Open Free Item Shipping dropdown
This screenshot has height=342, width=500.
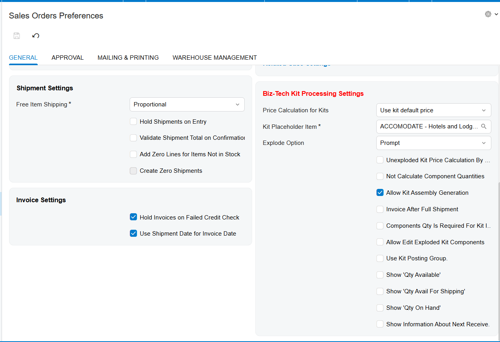click(187, 104)
